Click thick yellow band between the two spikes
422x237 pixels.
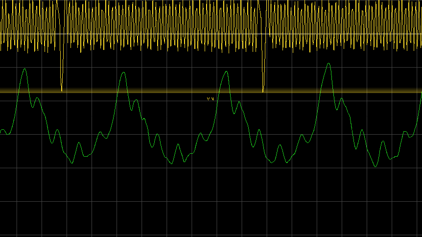[162, 91]
